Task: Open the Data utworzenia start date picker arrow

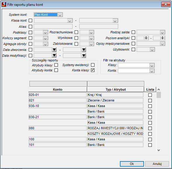Action: (54, 50)
